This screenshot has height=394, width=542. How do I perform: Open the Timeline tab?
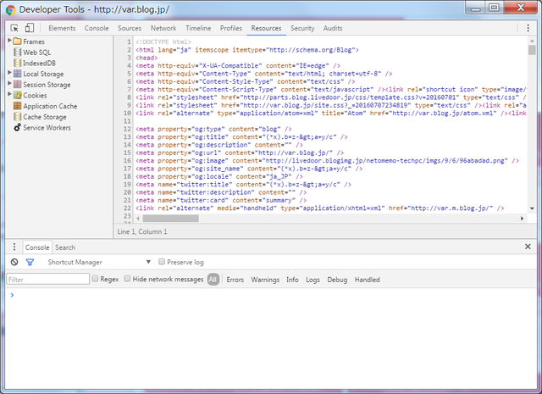[198, 28]
